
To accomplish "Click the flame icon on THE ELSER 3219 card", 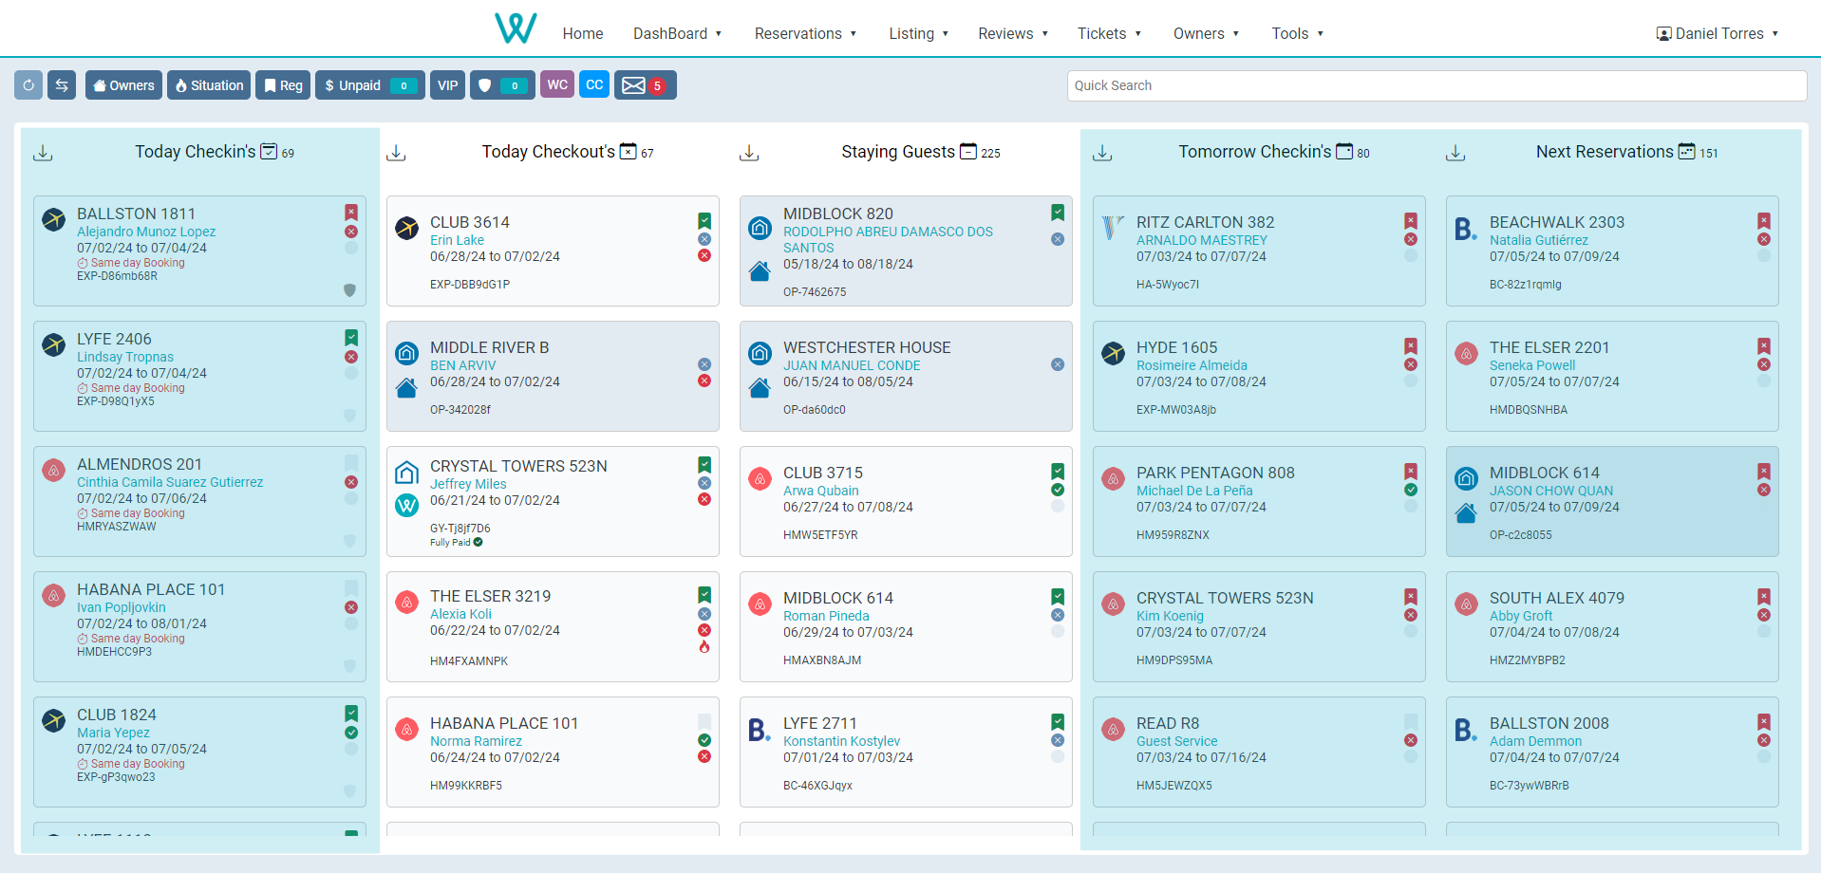I will (704, 647).
